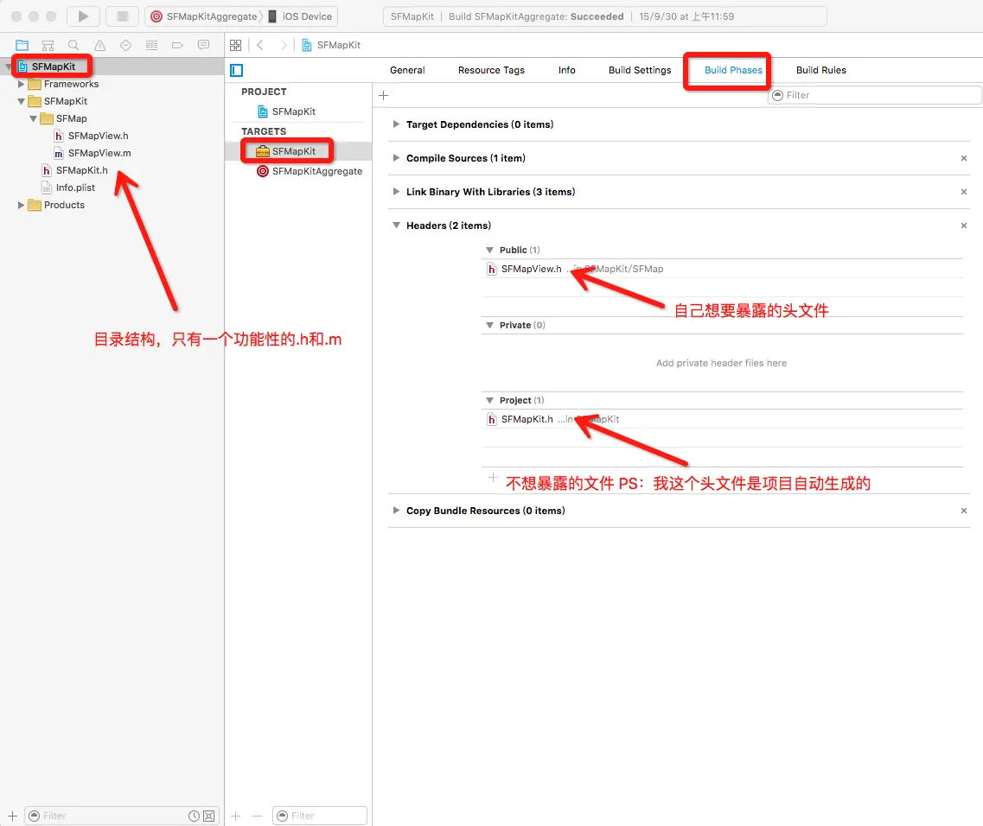Add a new build phase with plus
Viewport: 983px width, 826px height.
(384, 95)
